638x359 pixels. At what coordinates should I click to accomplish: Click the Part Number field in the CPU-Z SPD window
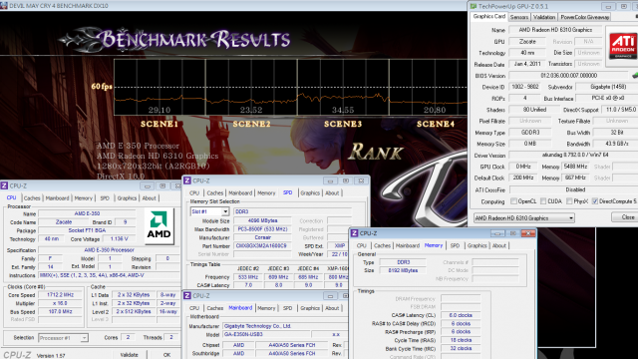[x=262, y=246]
